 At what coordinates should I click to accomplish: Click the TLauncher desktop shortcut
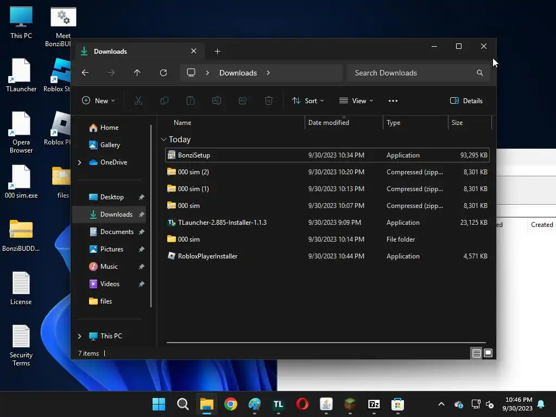[x=21, y=75]
